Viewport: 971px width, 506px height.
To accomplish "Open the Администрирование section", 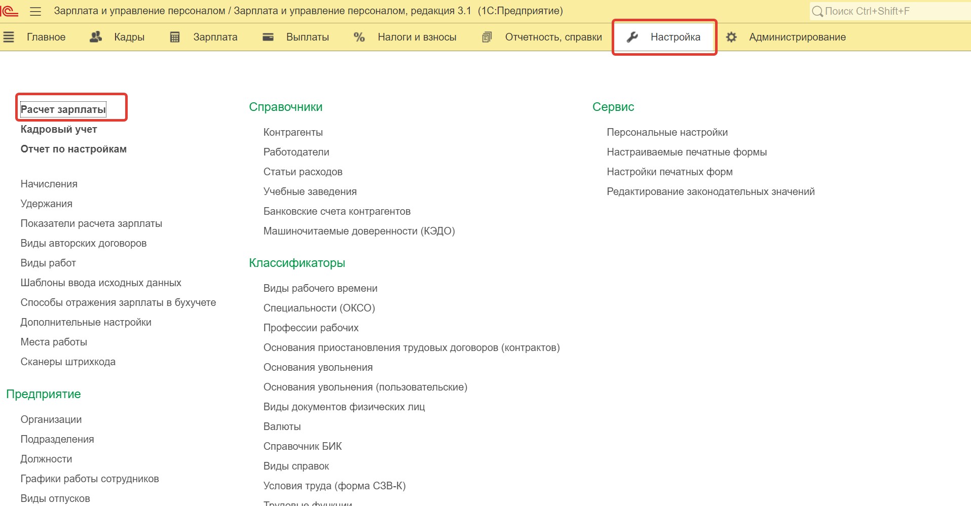I will 798,37.
